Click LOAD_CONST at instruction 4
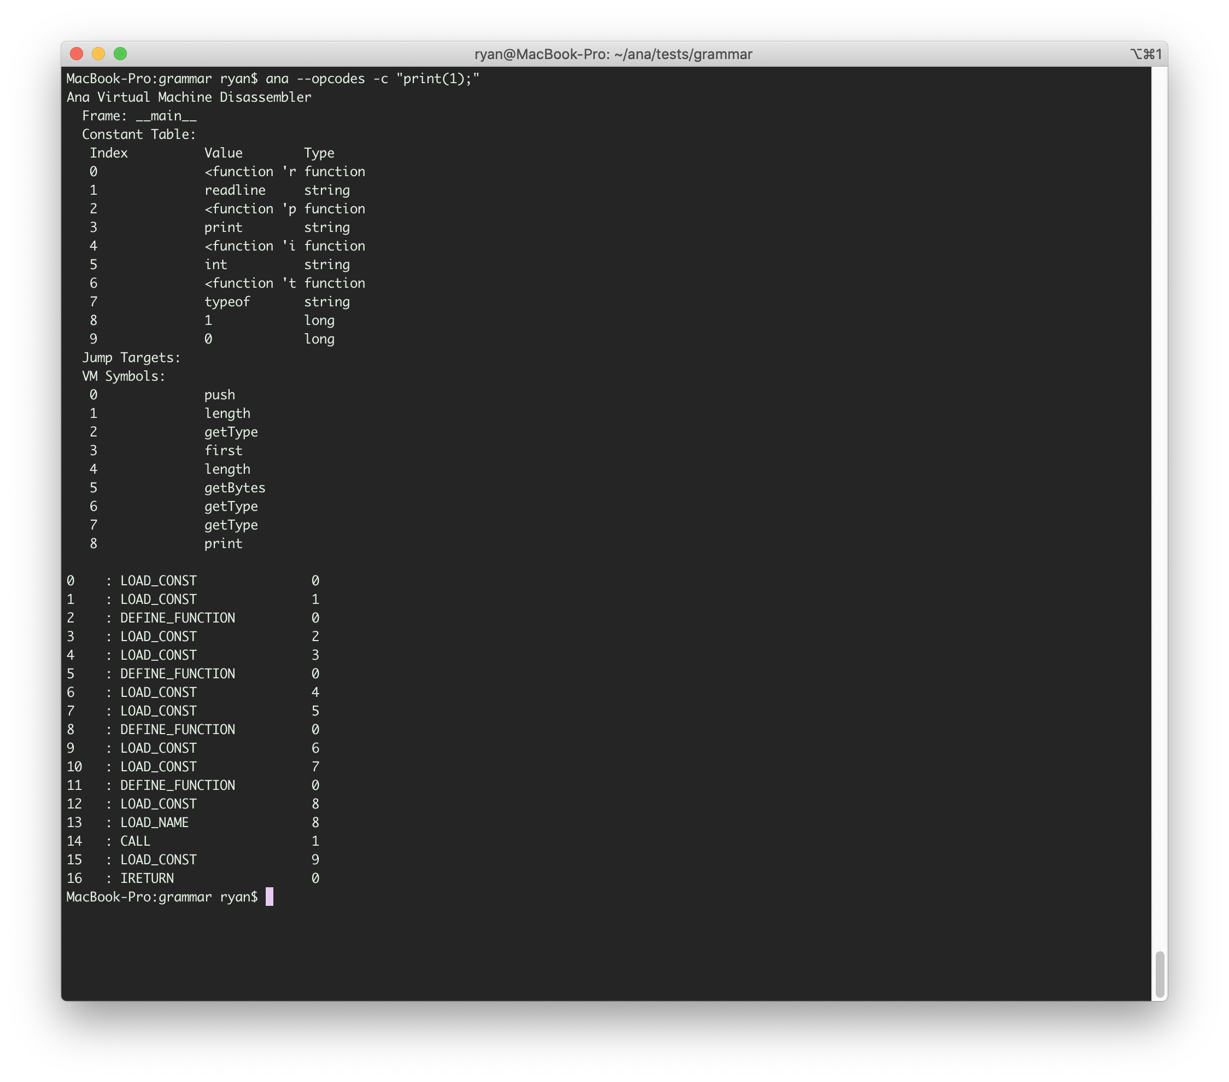 (159, 656)
